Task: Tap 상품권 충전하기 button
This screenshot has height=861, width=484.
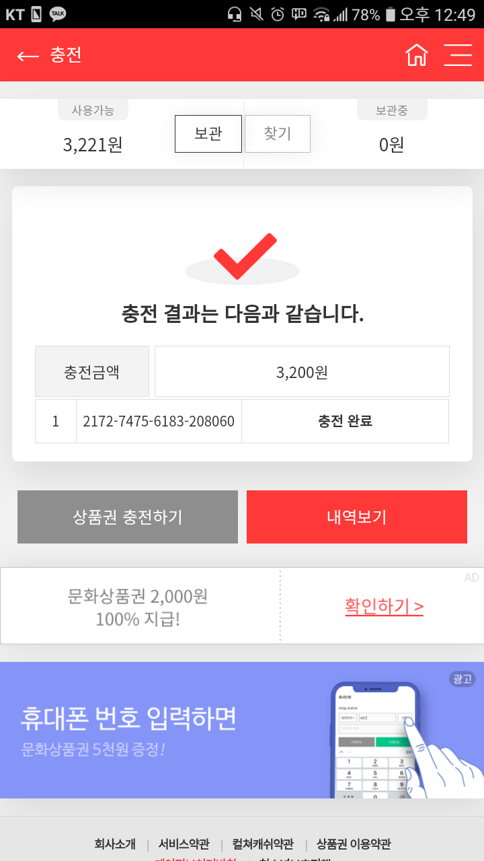Action: [x=128, y=517]
